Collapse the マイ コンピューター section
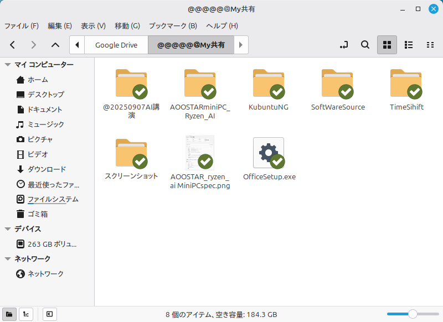 point(8,65)
